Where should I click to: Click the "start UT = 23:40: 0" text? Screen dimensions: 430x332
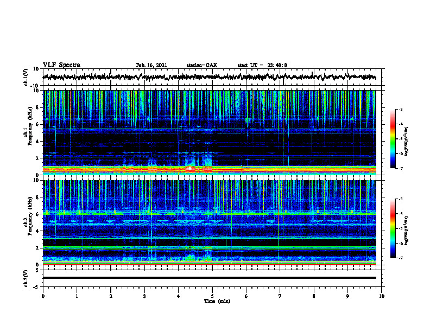click(x=262, y=65)
